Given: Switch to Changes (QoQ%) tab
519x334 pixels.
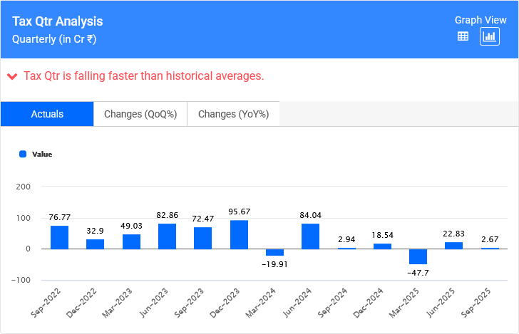Looking at the screenshot, I should point(140,114).
